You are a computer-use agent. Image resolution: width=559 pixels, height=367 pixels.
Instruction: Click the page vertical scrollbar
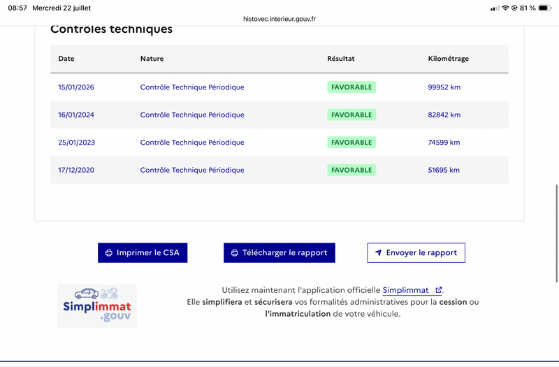556,233
